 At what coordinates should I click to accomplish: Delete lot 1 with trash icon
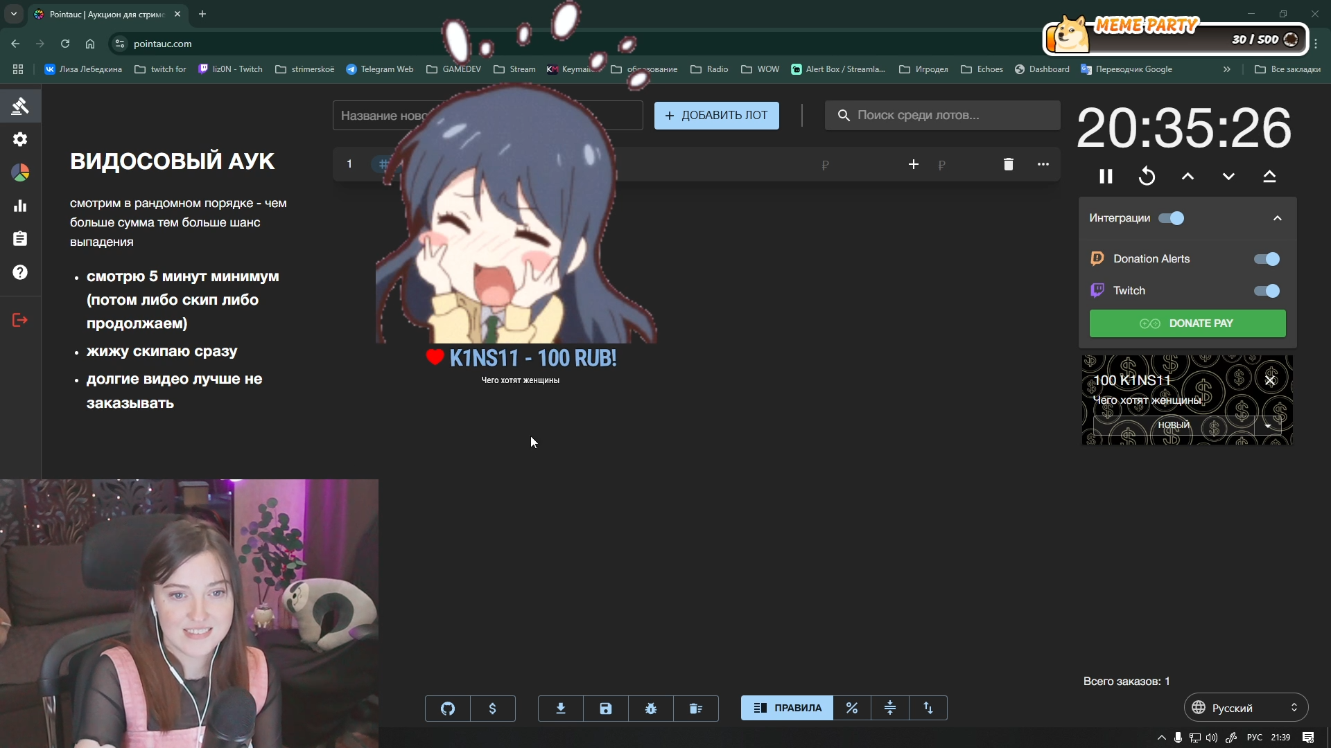1009,164
